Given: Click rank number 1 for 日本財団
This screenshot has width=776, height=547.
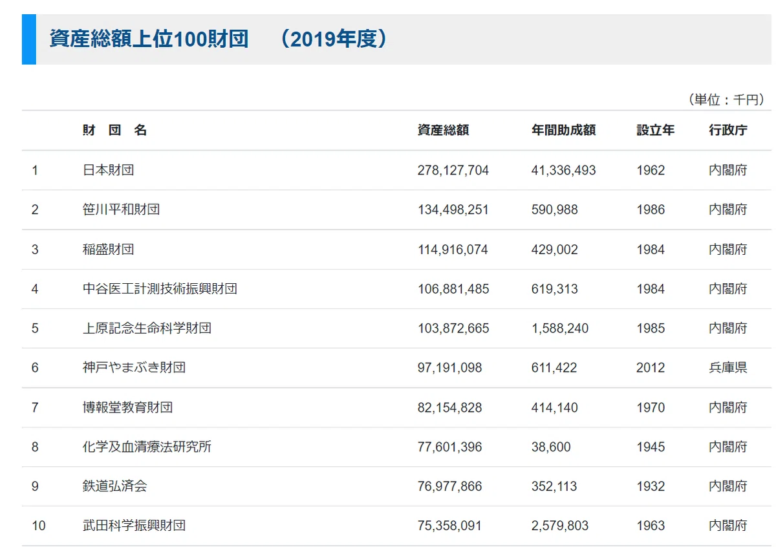Looking at the screenshot, I should [x=35, y=170].
